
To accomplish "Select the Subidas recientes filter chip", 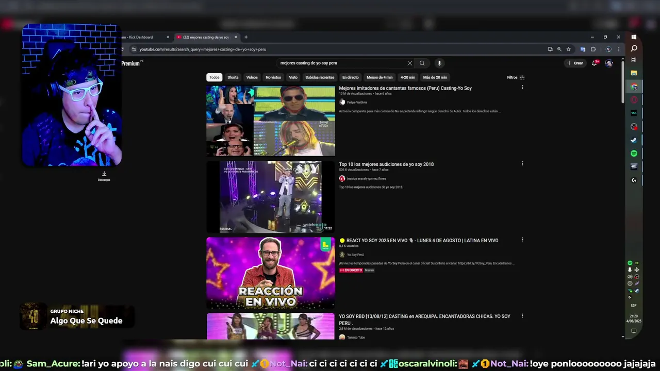I will tap(320, 77).
